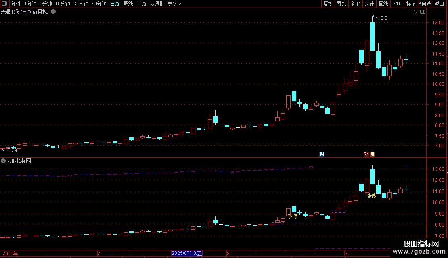The height and width of the screenshot is (258, 448).
Task: Toggle the side panel icon beside 分时
Action: 4,4
